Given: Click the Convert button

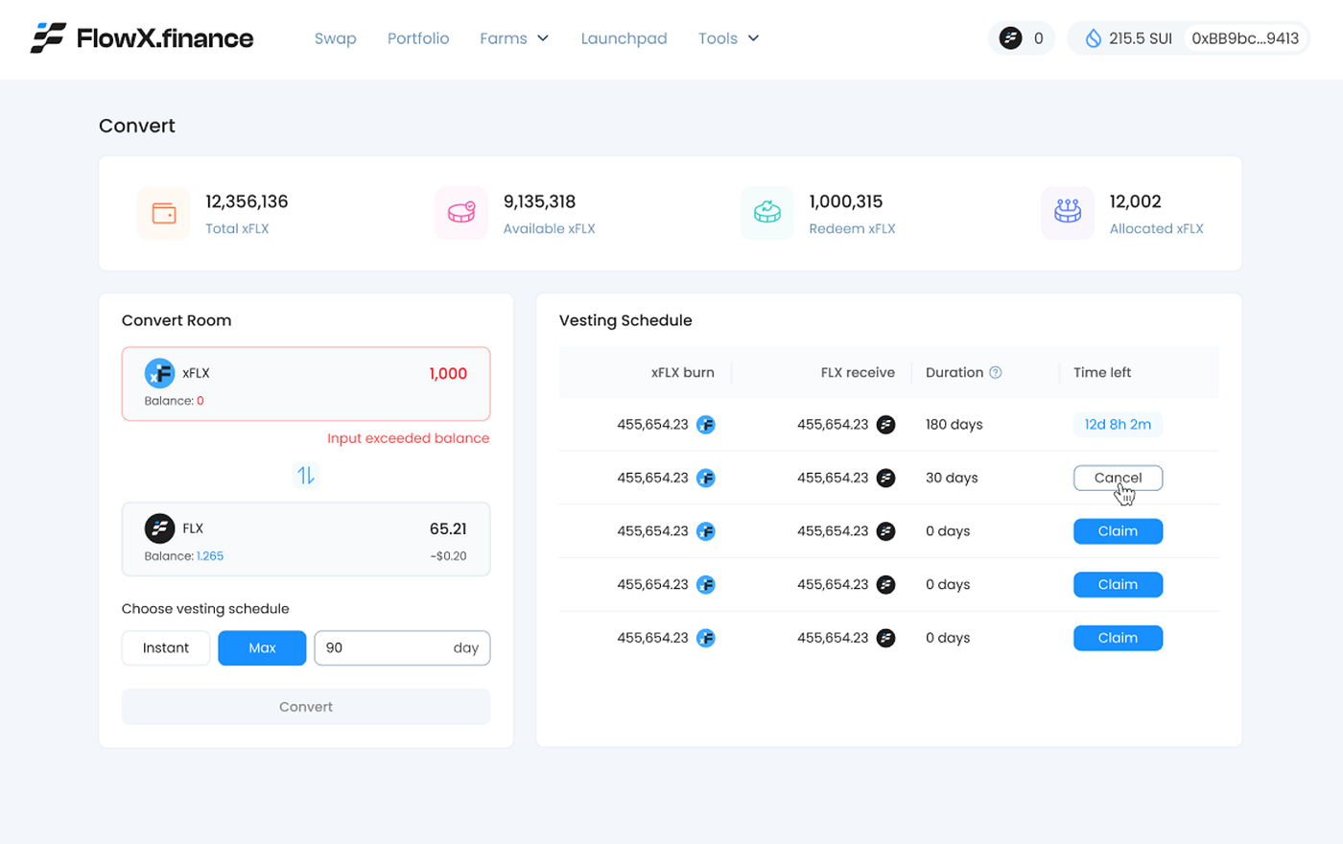Looking at the screenshot, I should (306, 707).
